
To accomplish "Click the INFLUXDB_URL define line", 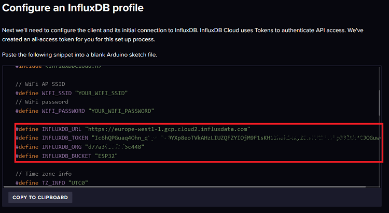I will click(133, 128).
